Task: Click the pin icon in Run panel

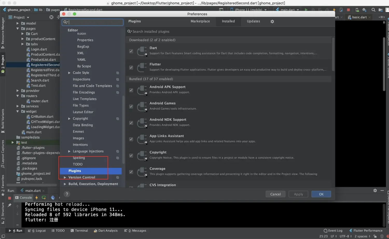Action: pyautogui.click(x=10, y=205)
